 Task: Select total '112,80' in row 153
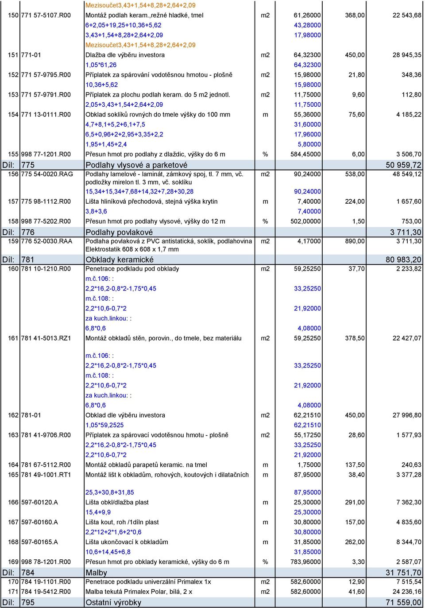coord(411,94)
